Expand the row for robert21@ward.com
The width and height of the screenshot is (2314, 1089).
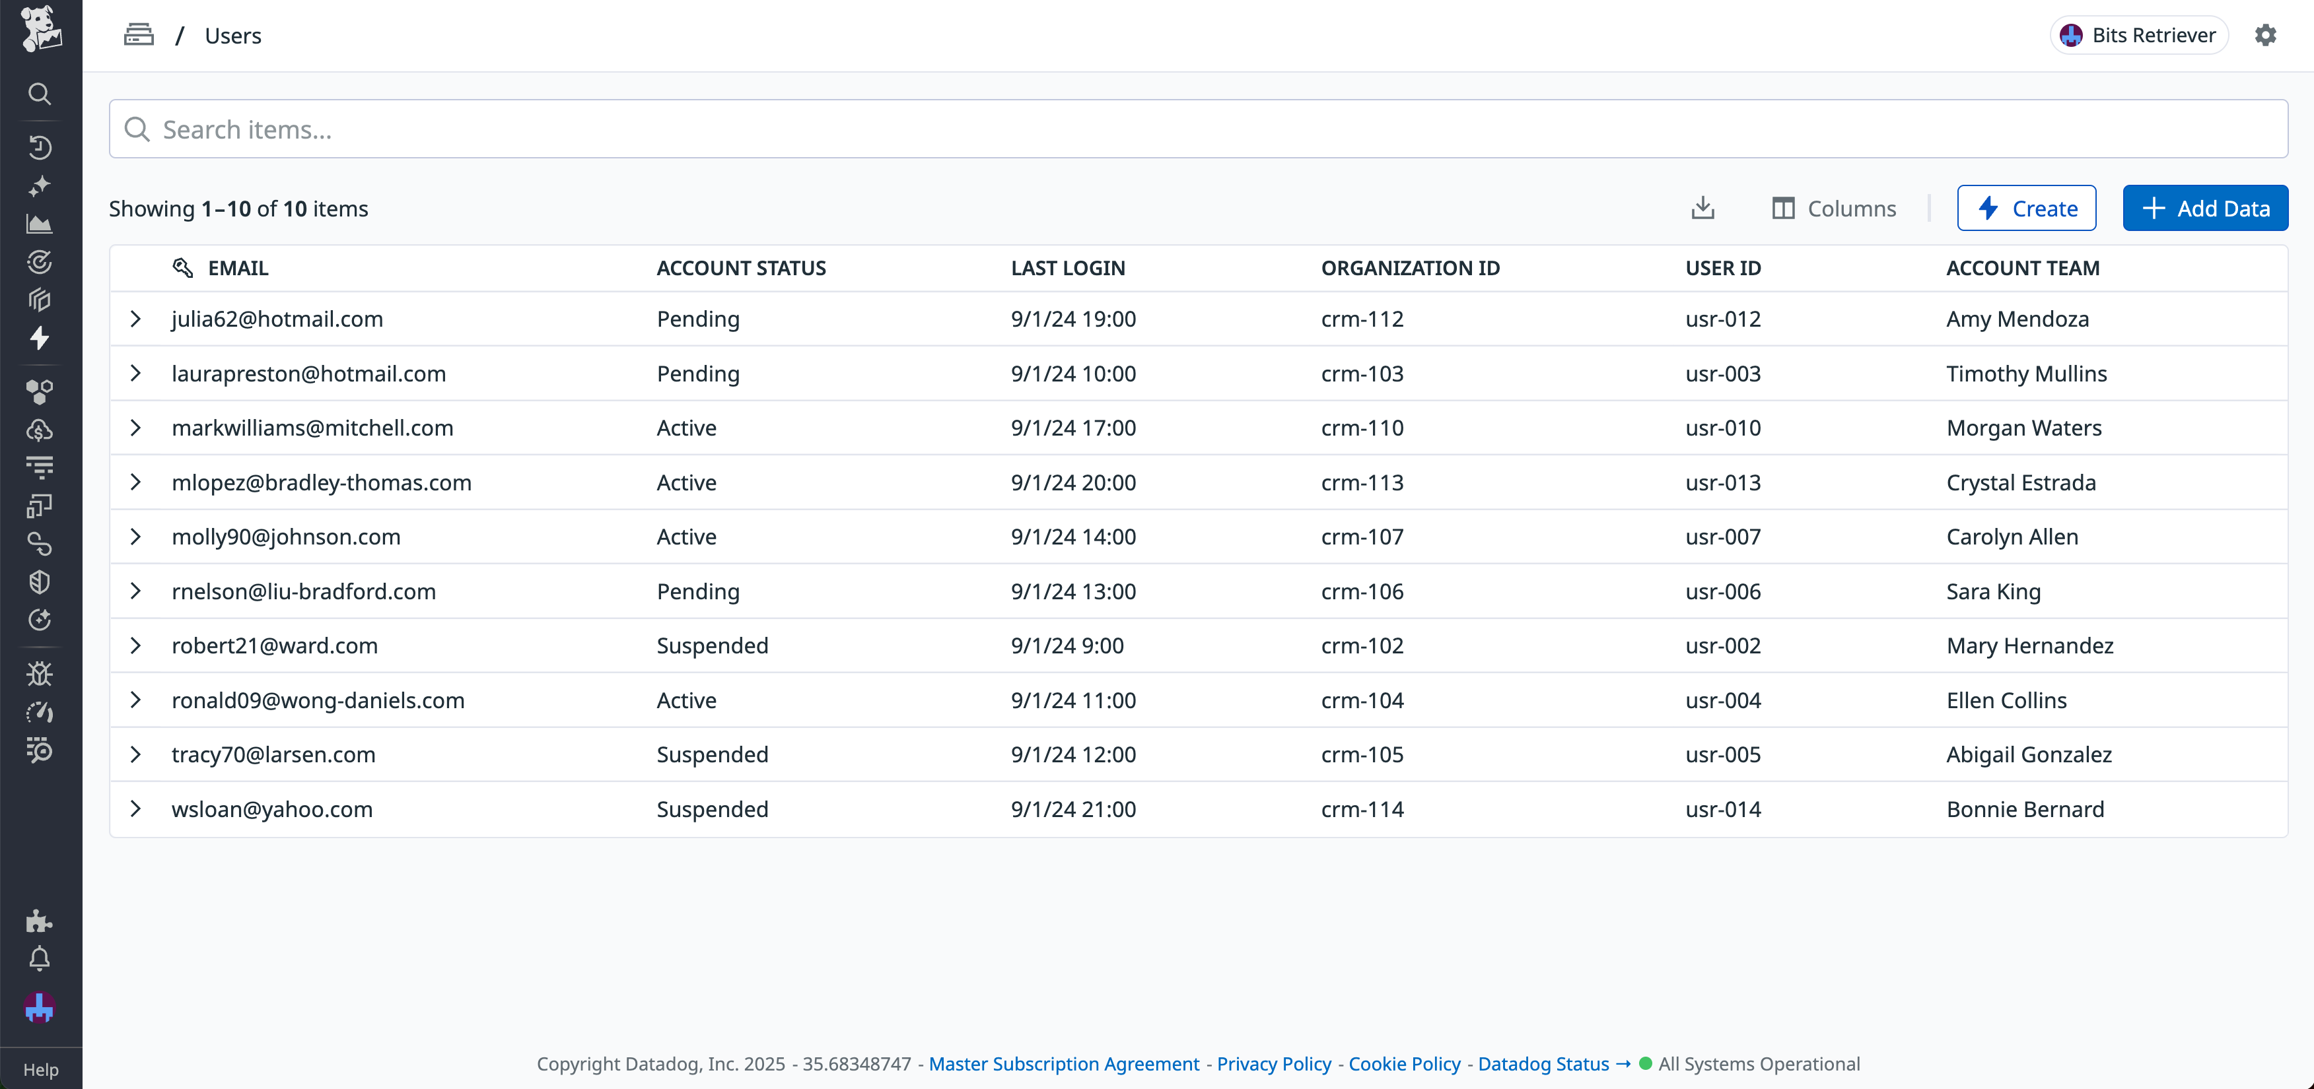coord(137,645)
